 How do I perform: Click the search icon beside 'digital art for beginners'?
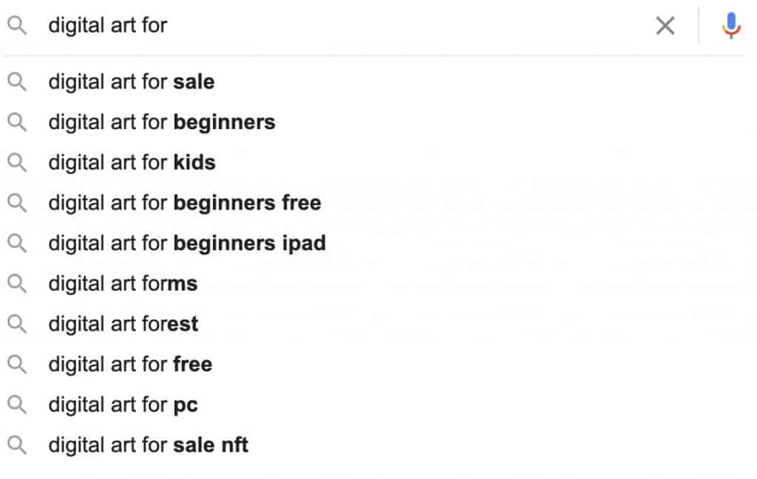[x=16, y=123]
